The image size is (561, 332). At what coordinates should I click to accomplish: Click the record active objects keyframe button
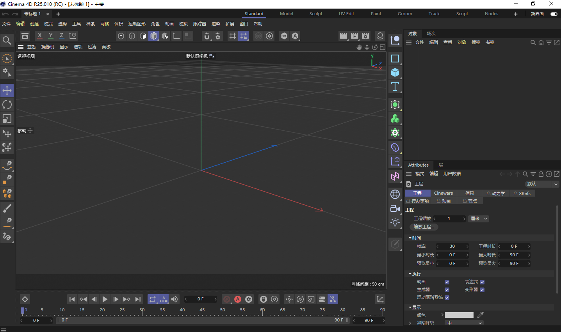click(227, 299)
